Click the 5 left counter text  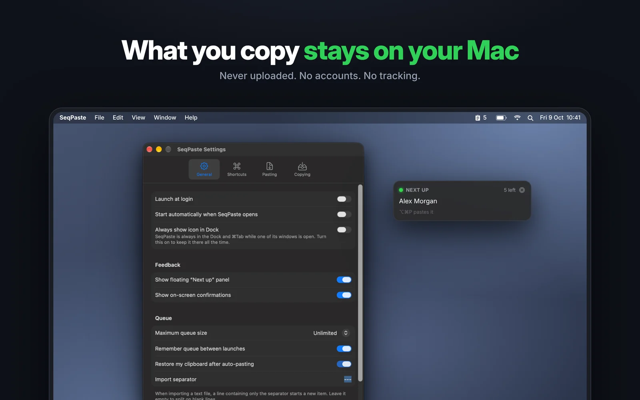click(510, 190)
